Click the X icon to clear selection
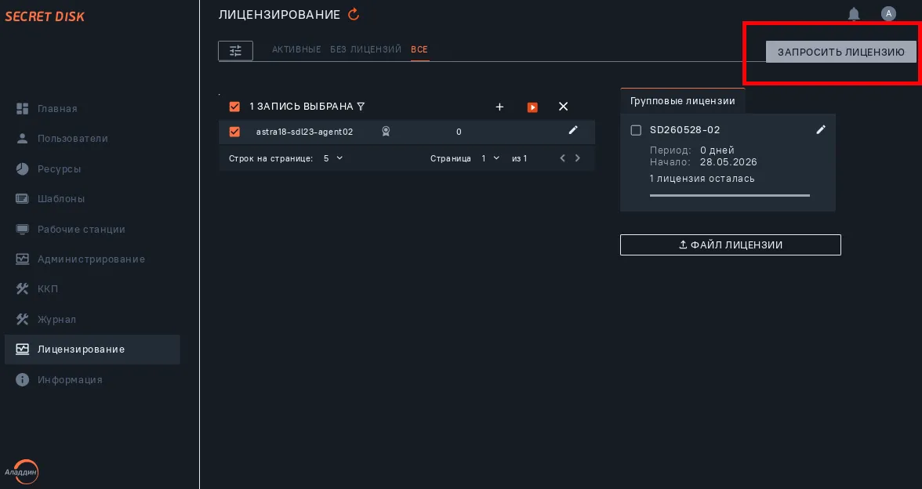This screenshot has height=489, width=922. [563, 107]
